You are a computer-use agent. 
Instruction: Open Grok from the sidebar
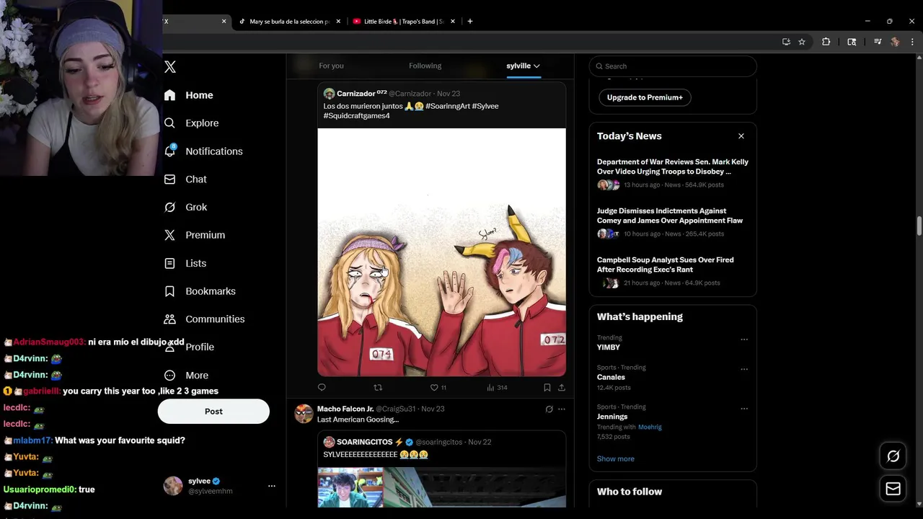coord(186,207)
